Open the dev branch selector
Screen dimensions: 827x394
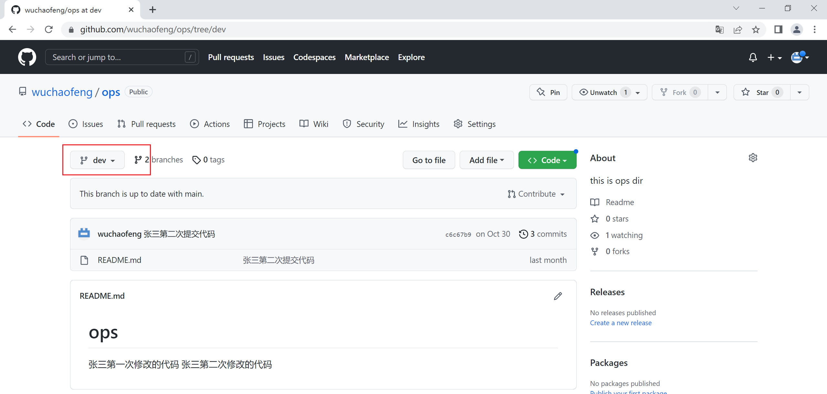[x=97, y=160]
